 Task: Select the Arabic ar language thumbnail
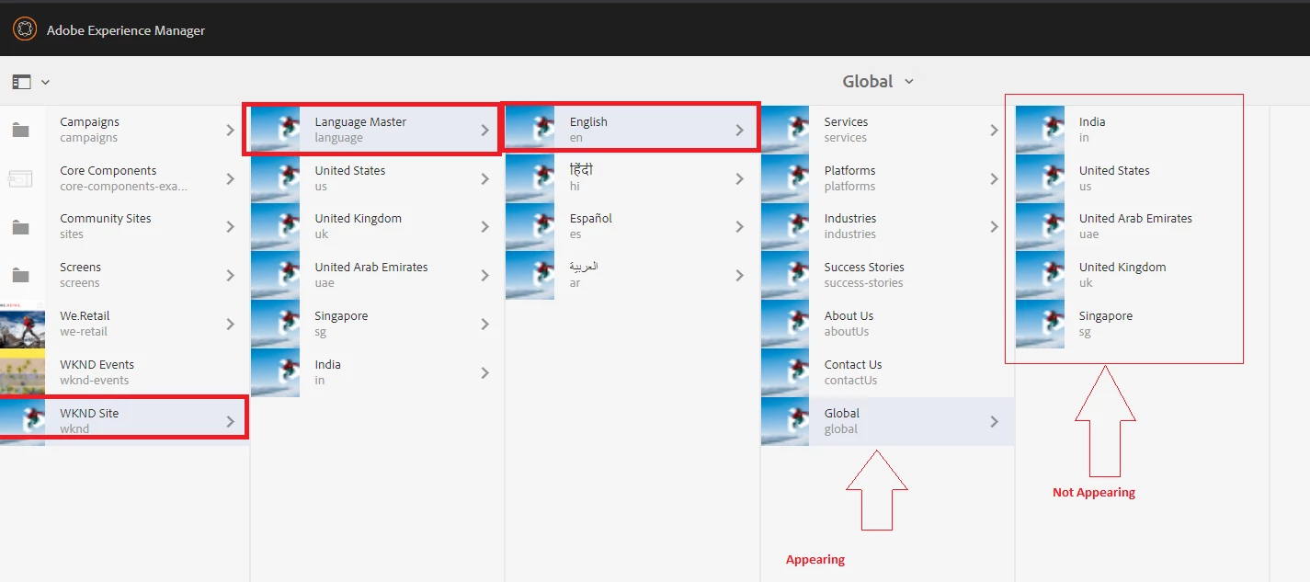click(x=530, y=275)
